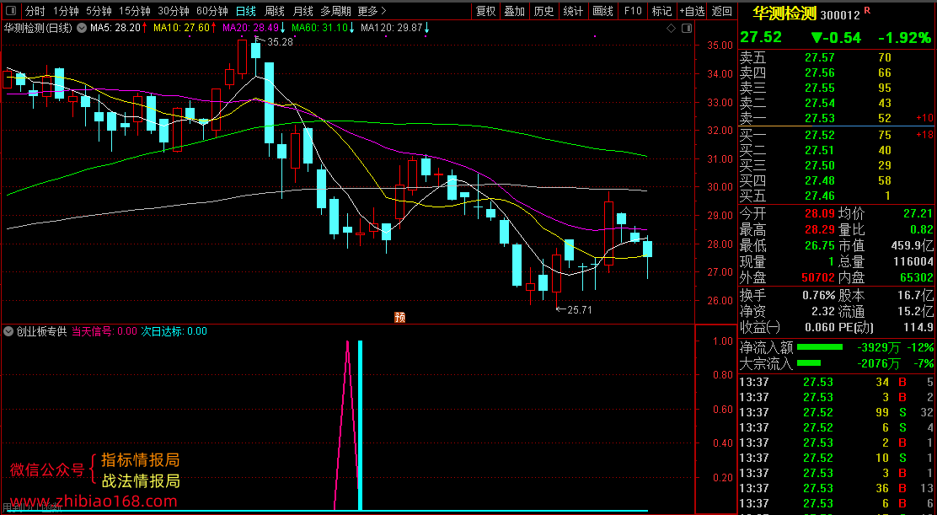Image resolution: width=937 pixels, height=515 pixels.
Task: Click the 35.28 high price flag marker
Action: (276, 41)
